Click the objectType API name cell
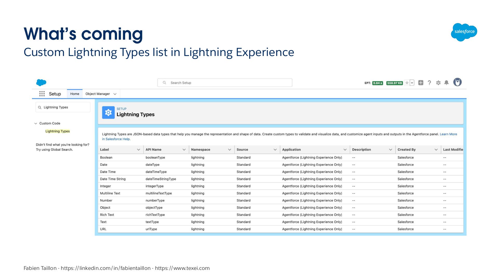Viewport: 498px width, 280px height. [x=154, y=208]
